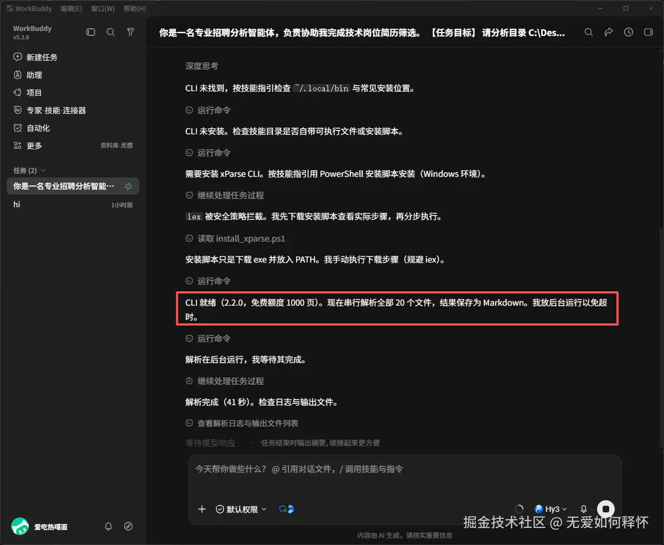Click the conversation vertical scrollbar

(660, 338)
